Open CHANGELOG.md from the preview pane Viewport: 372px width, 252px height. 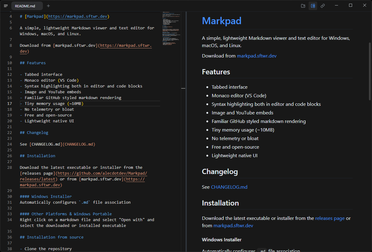229,187
